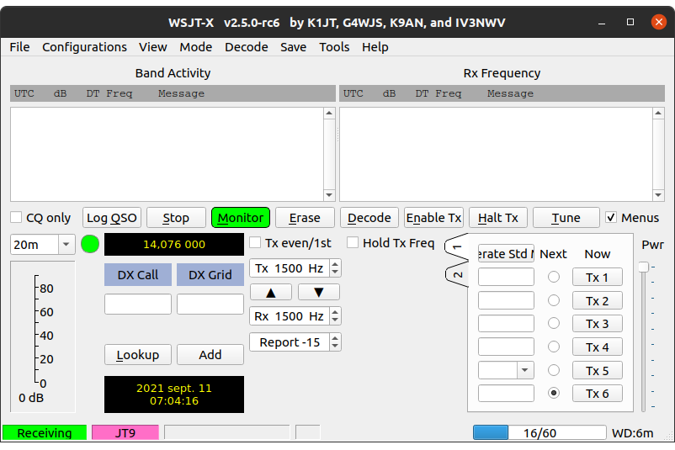The width and height of the screenshot is (675, 450).
Task: Select Next radio button for Tx 5
Action: (x=554, y=370)
